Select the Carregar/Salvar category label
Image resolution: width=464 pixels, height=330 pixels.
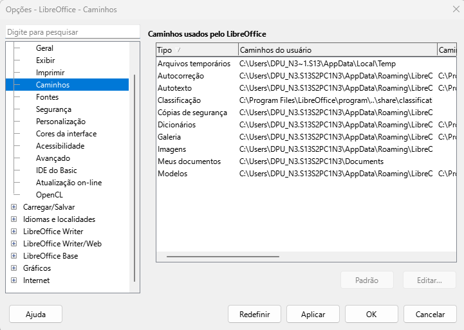(49, 207)
